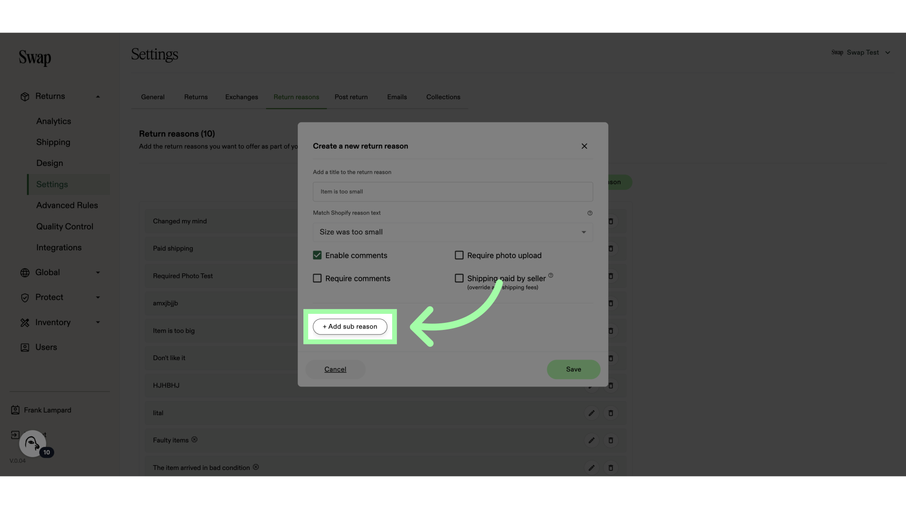Click the trash icon for the lital reason

(x=611, y=413)
